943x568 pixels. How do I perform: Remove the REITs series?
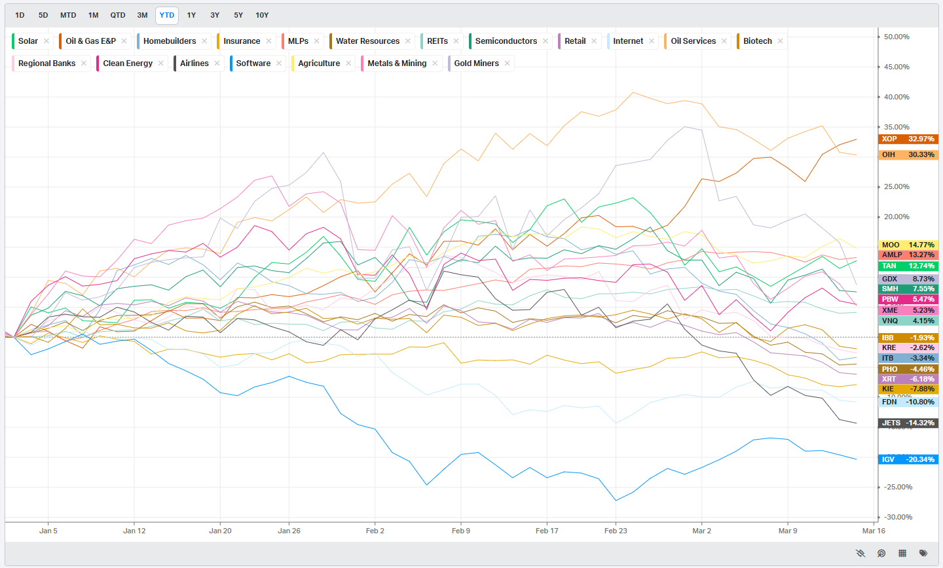click(456, 41)
